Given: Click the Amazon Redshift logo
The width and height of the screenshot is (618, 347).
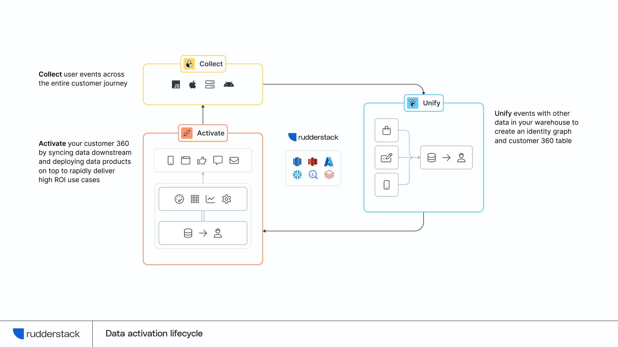Looking at the screenshot, I should pos(297,161).
